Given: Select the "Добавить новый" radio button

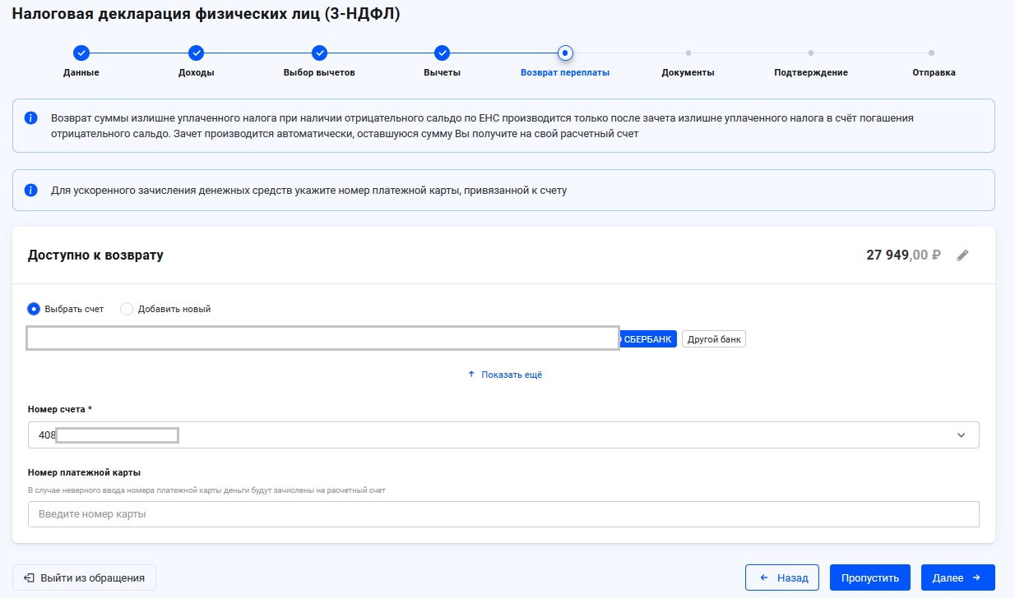Looking at the screenshot, I should 127,309.
